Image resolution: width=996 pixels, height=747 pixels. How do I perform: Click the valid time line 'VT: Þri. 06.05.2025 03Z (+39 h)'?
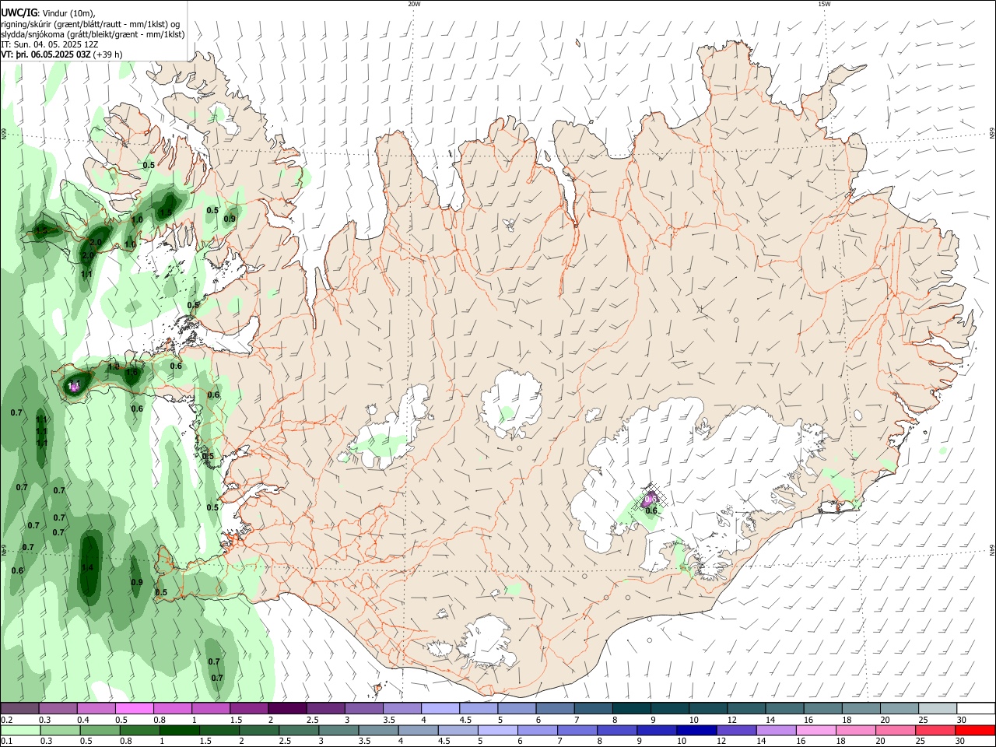pos(61,54)
